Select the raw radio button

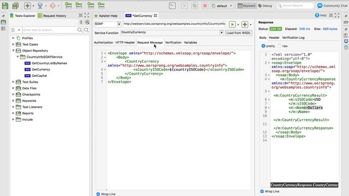pos(280,46)
